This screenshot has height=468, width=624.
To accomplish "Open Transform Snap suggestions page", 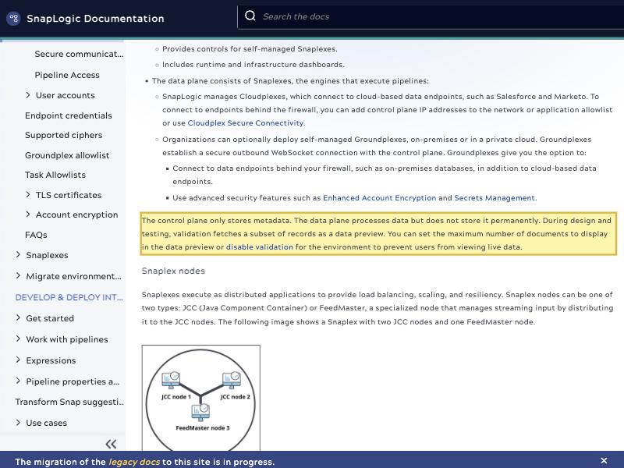I will 69,402.
